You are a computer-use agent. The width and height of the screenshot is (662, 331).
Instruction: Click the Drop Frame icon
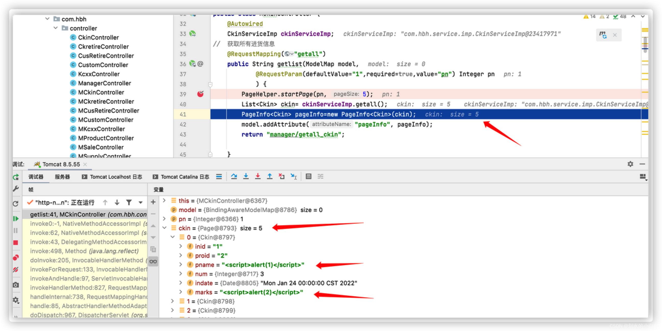282,176
